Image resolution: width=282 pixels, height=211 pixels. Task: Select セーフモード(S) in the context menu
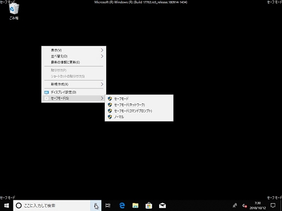coord(74,98)
